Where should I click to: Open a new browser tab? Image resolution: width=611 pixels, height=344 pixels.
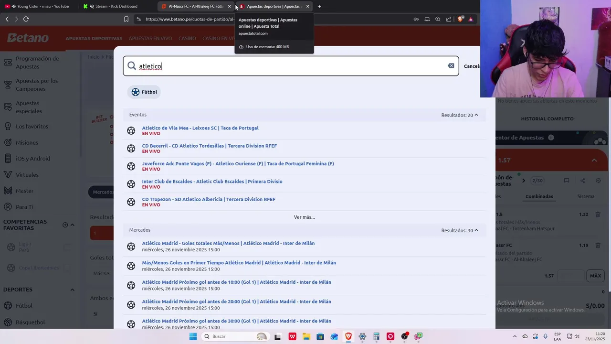(319, 6)
